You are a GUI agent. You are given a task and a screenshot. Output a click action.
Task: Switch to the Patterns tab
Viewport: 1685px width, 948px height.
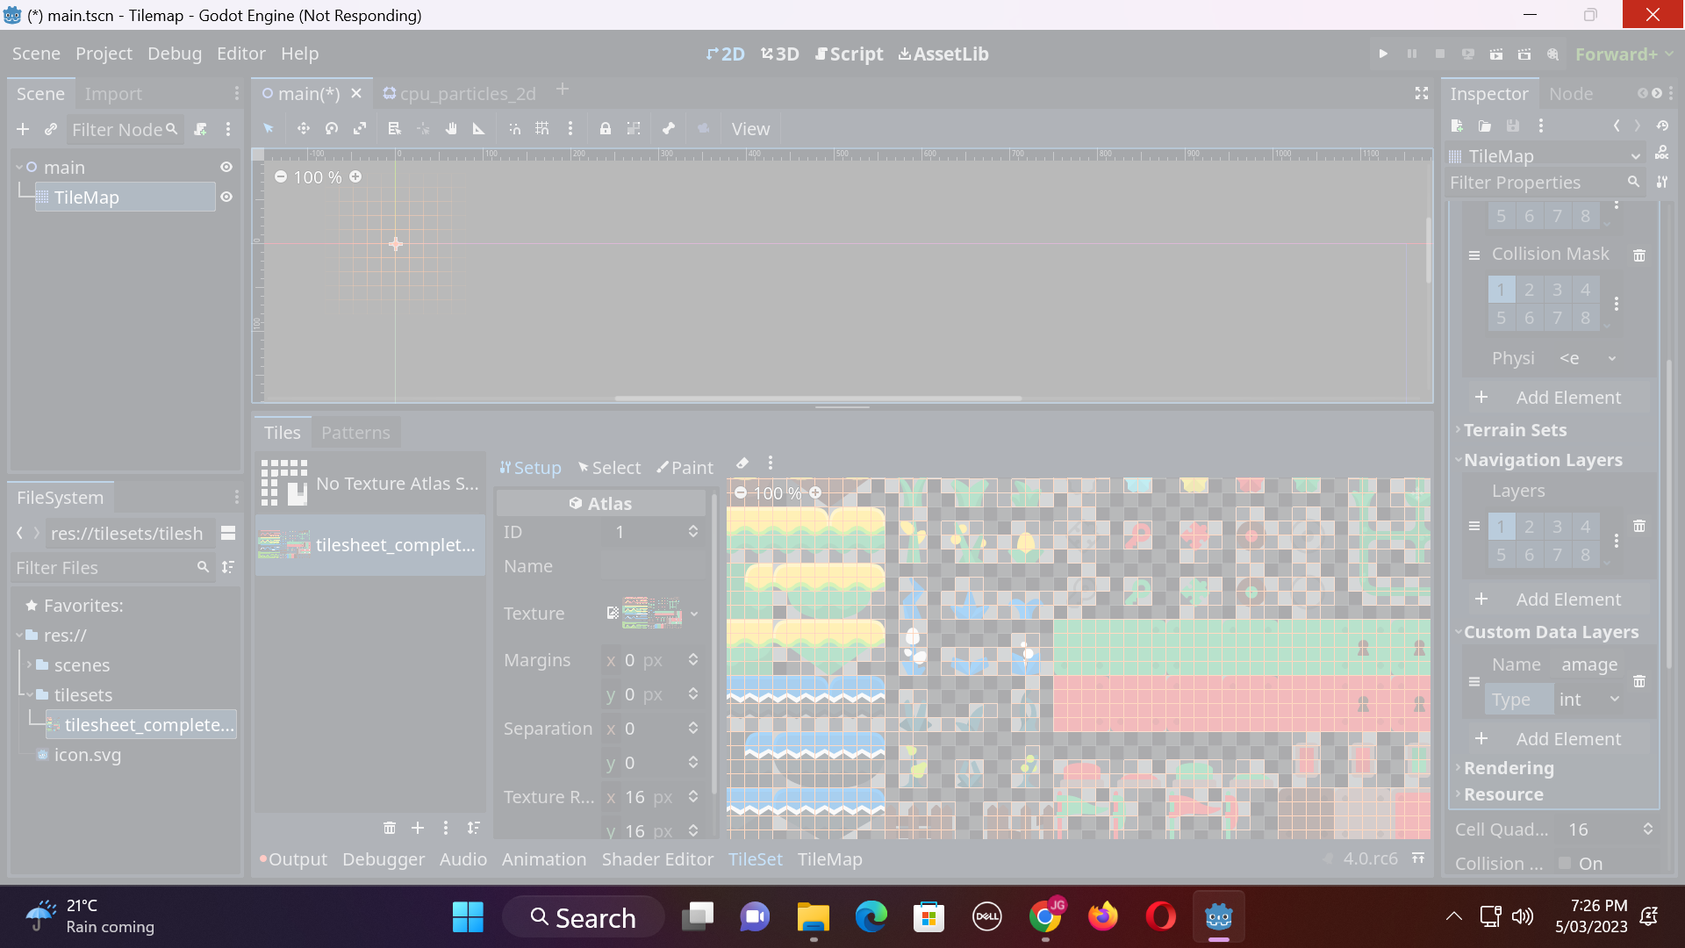tap(355, 432)
